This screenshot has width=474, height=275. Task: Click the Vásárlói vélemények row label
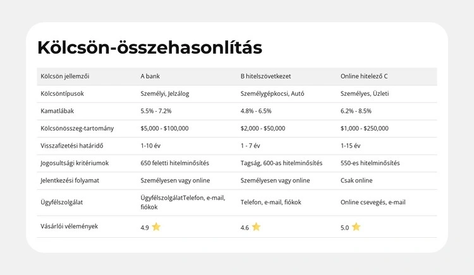pyautogui.click(x=69, y=226)
